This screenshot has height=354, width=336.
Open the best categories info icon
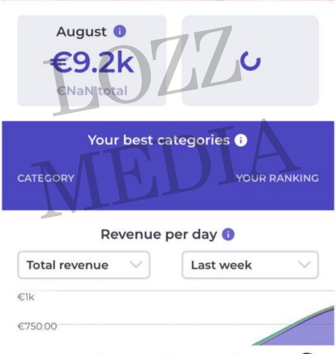click(x=241, y=140)
